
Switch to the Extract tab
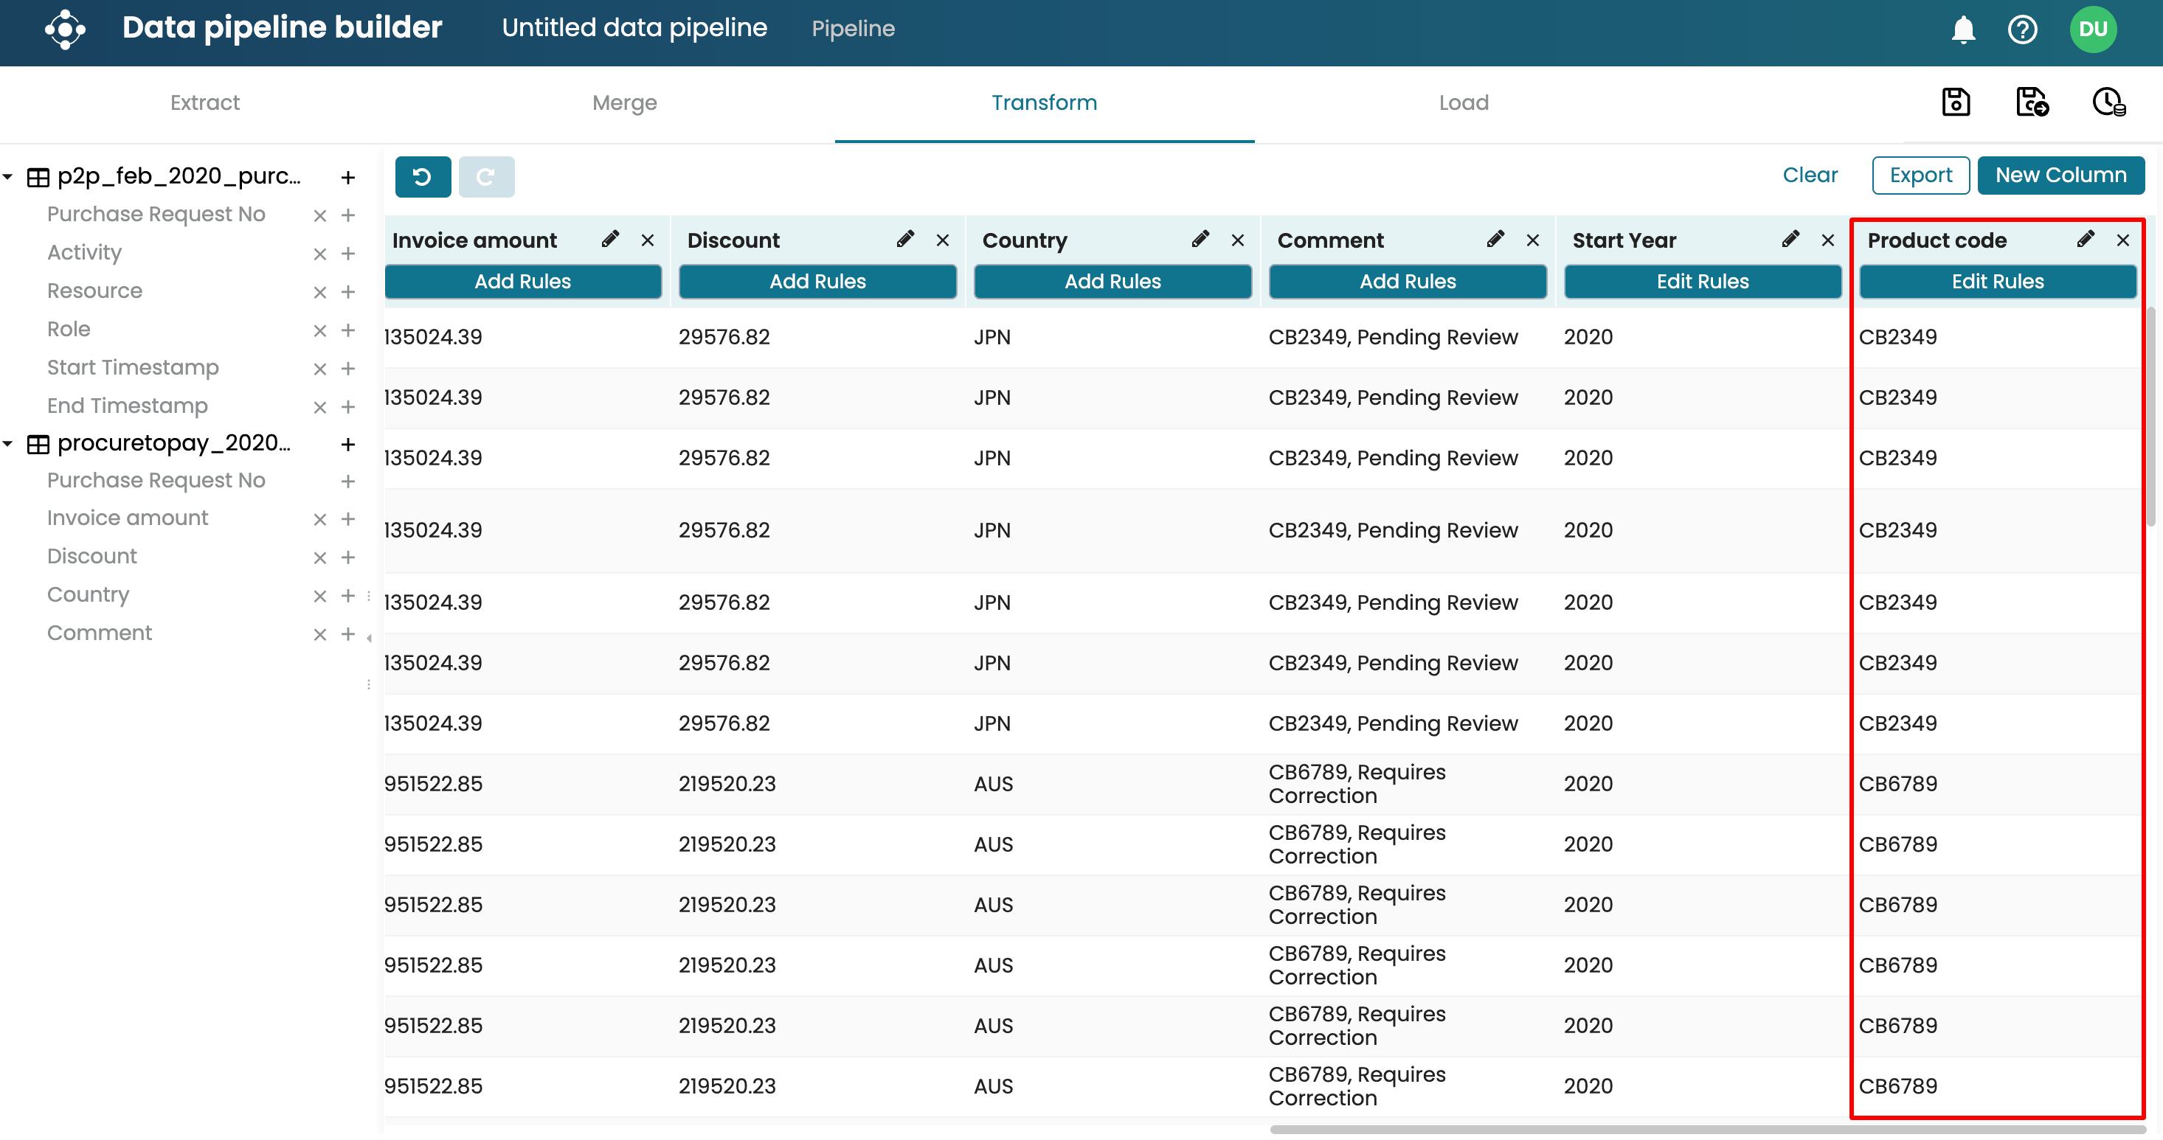(x=205, y=102)
